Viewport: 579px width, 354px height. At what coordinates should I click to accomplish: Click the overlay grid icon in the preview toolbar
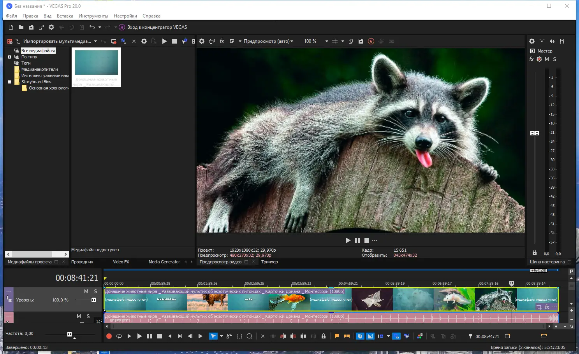[x=335, y=41]
